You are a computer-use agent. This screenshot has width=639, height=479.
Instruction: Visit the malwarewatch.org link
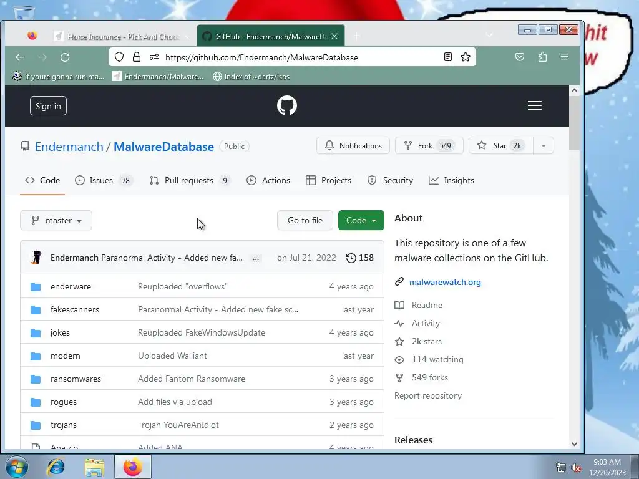point(445,282)
